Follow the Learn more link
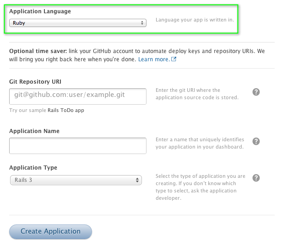Viewport: 282px width, 245px height. 153,59
